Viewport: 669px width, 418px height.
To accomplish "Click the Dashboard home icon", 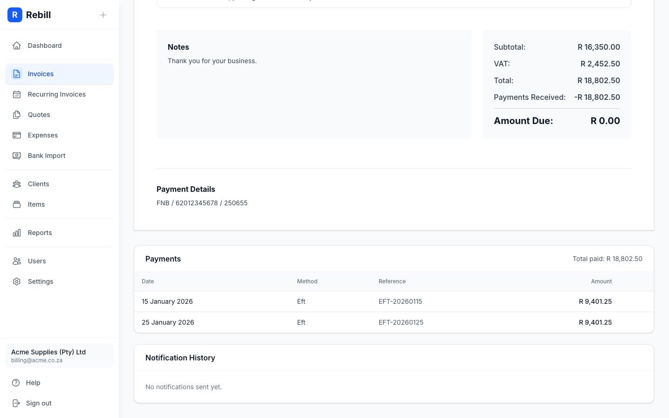I will pyautogui.click(x=17, y=46).
